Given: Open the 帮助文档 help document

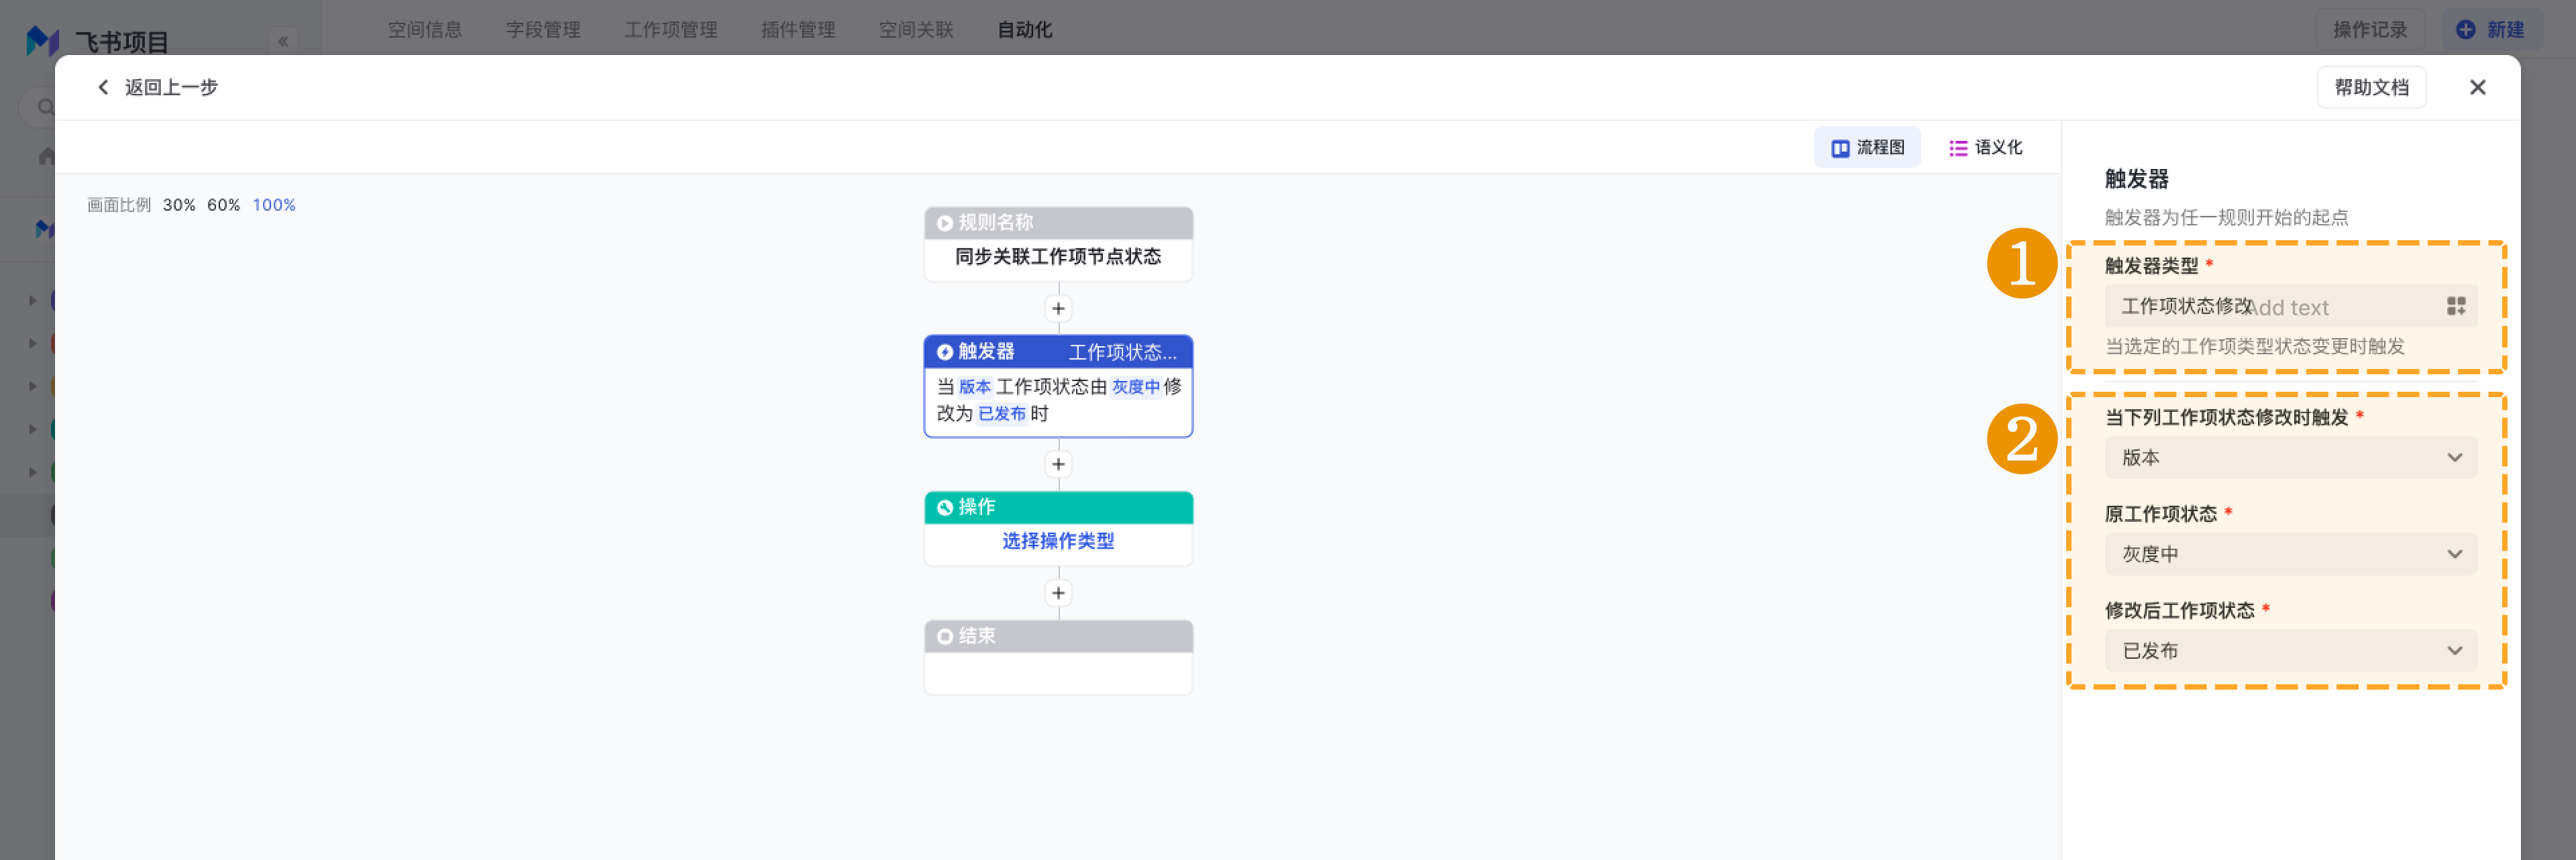Looking at the screenshot, I should (x=2371, y=88).
